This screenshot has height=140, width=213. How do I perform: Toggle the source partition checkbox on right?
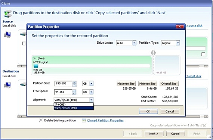(x=203, y=54)
